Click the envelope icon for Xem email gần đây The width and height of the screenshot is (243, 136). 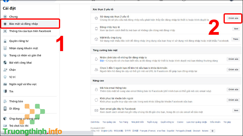point(96,110)
